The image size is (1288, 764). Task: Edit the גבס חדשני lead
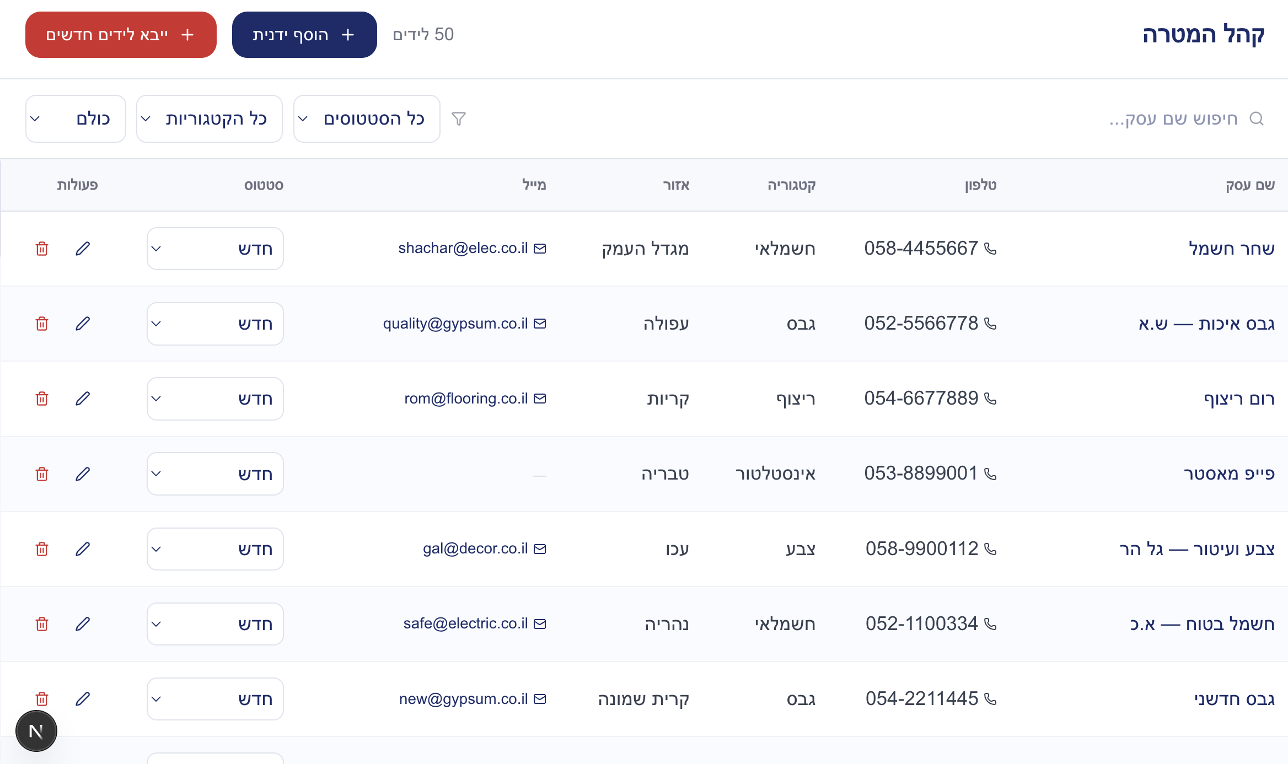(83, 699)
